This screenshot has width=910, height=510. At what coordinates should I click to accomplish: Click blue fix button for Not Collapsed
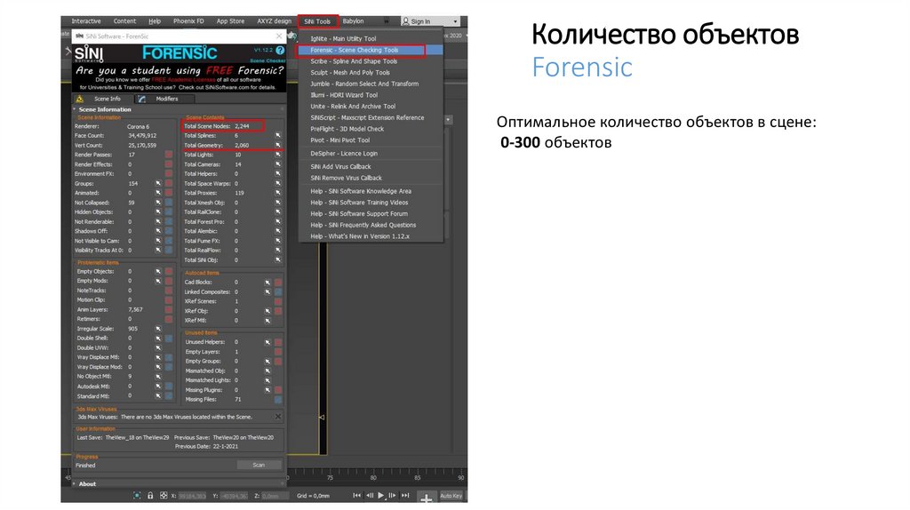pos(168,203)
